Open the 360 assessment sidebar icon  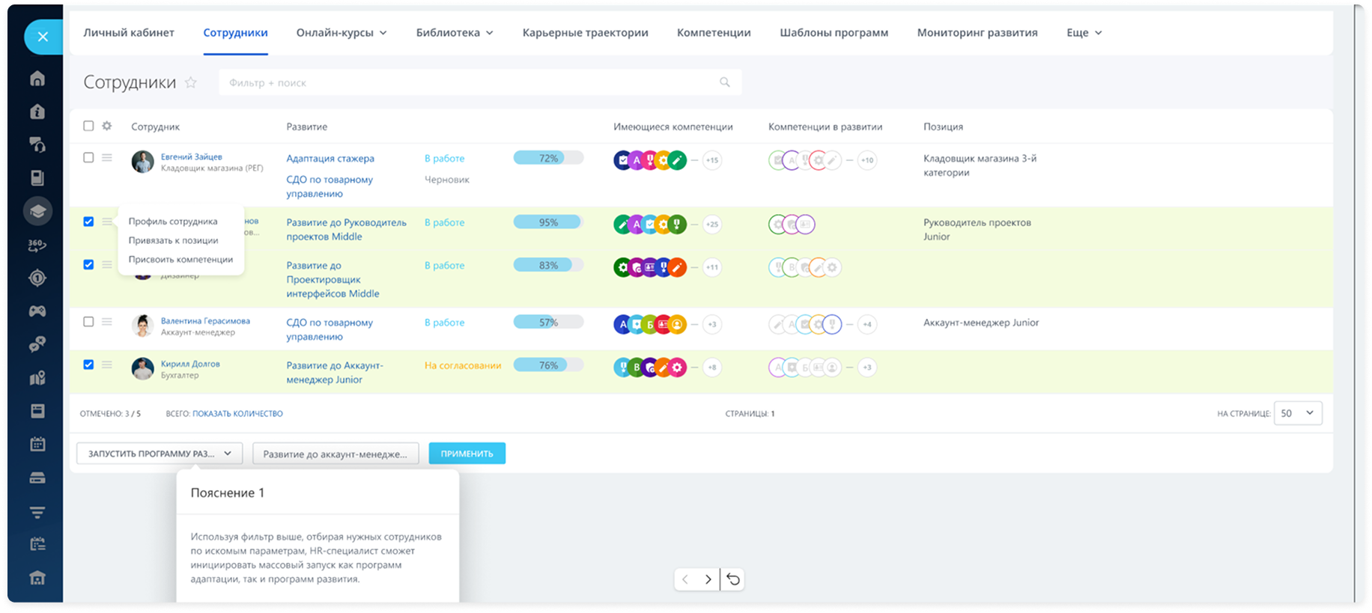pyautogui.click(x=37, y=245)
